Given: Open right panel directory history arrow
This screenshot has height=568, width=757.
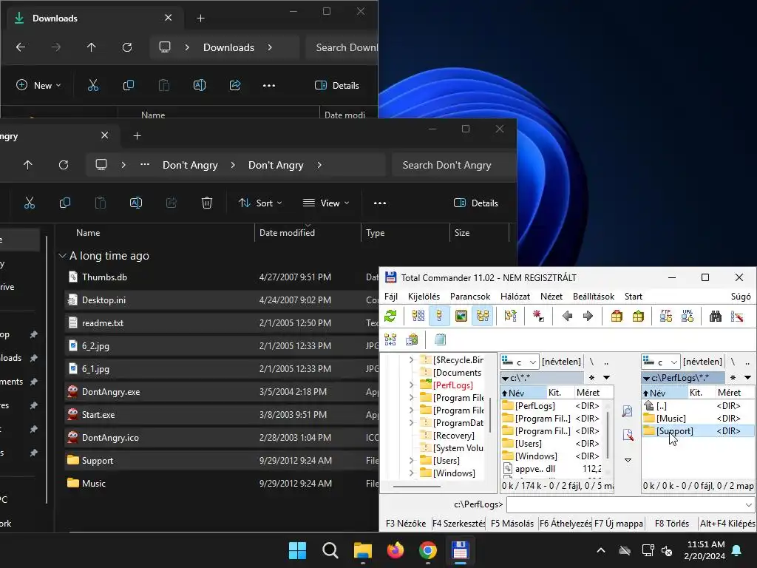Looking at the screenshot, I should click(x=748, y=378).
